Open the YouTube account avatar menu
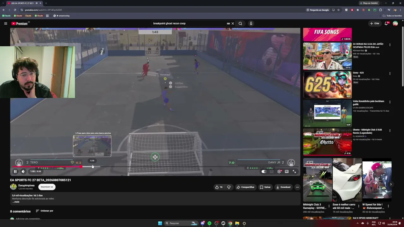 click(395, 23)
